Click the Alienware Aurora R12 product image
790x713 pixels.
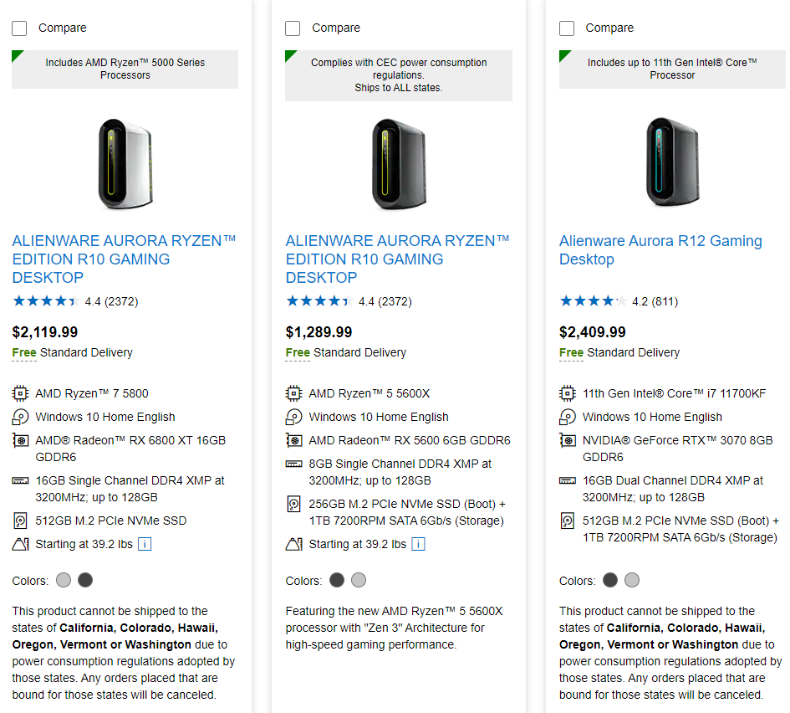pyautogui.click(x=671, y=162)
